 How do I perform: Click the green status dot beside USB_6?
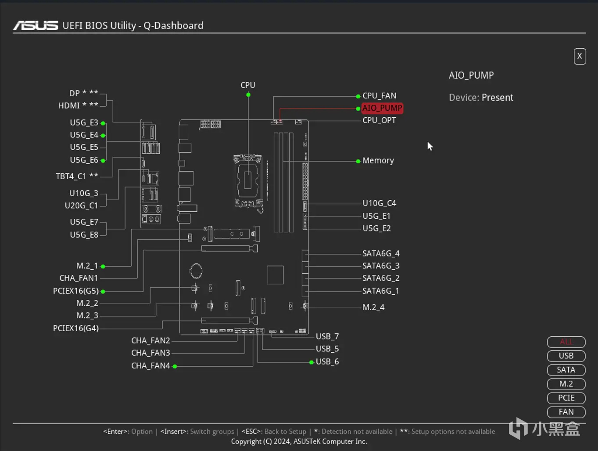click(312, 362)
